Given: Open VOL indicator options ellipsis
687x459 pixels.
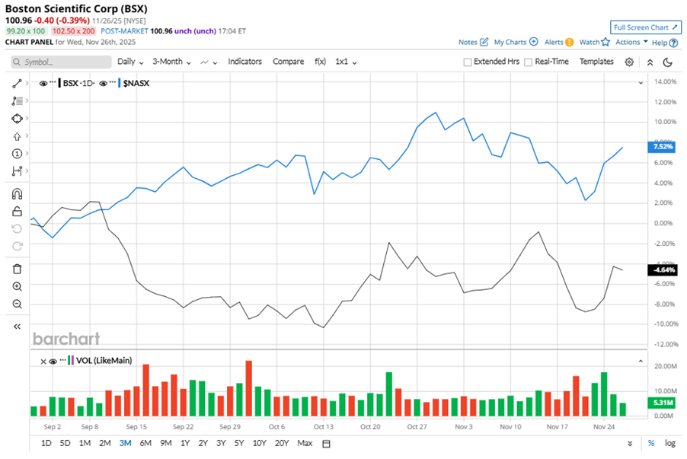Looking at the screenshot, I should click(x=62, y=359).
